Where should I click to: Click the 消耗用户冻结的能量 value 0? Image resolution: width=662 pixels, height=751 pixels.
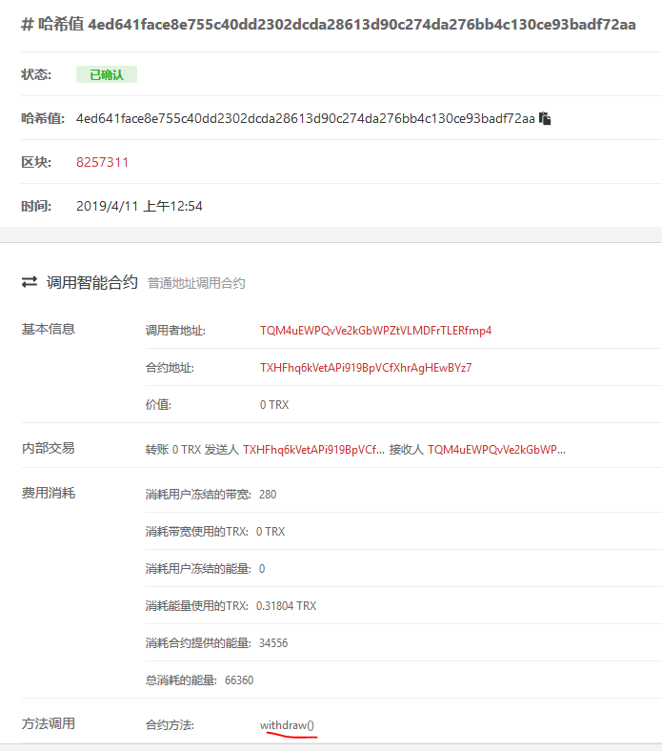[262, 569]
